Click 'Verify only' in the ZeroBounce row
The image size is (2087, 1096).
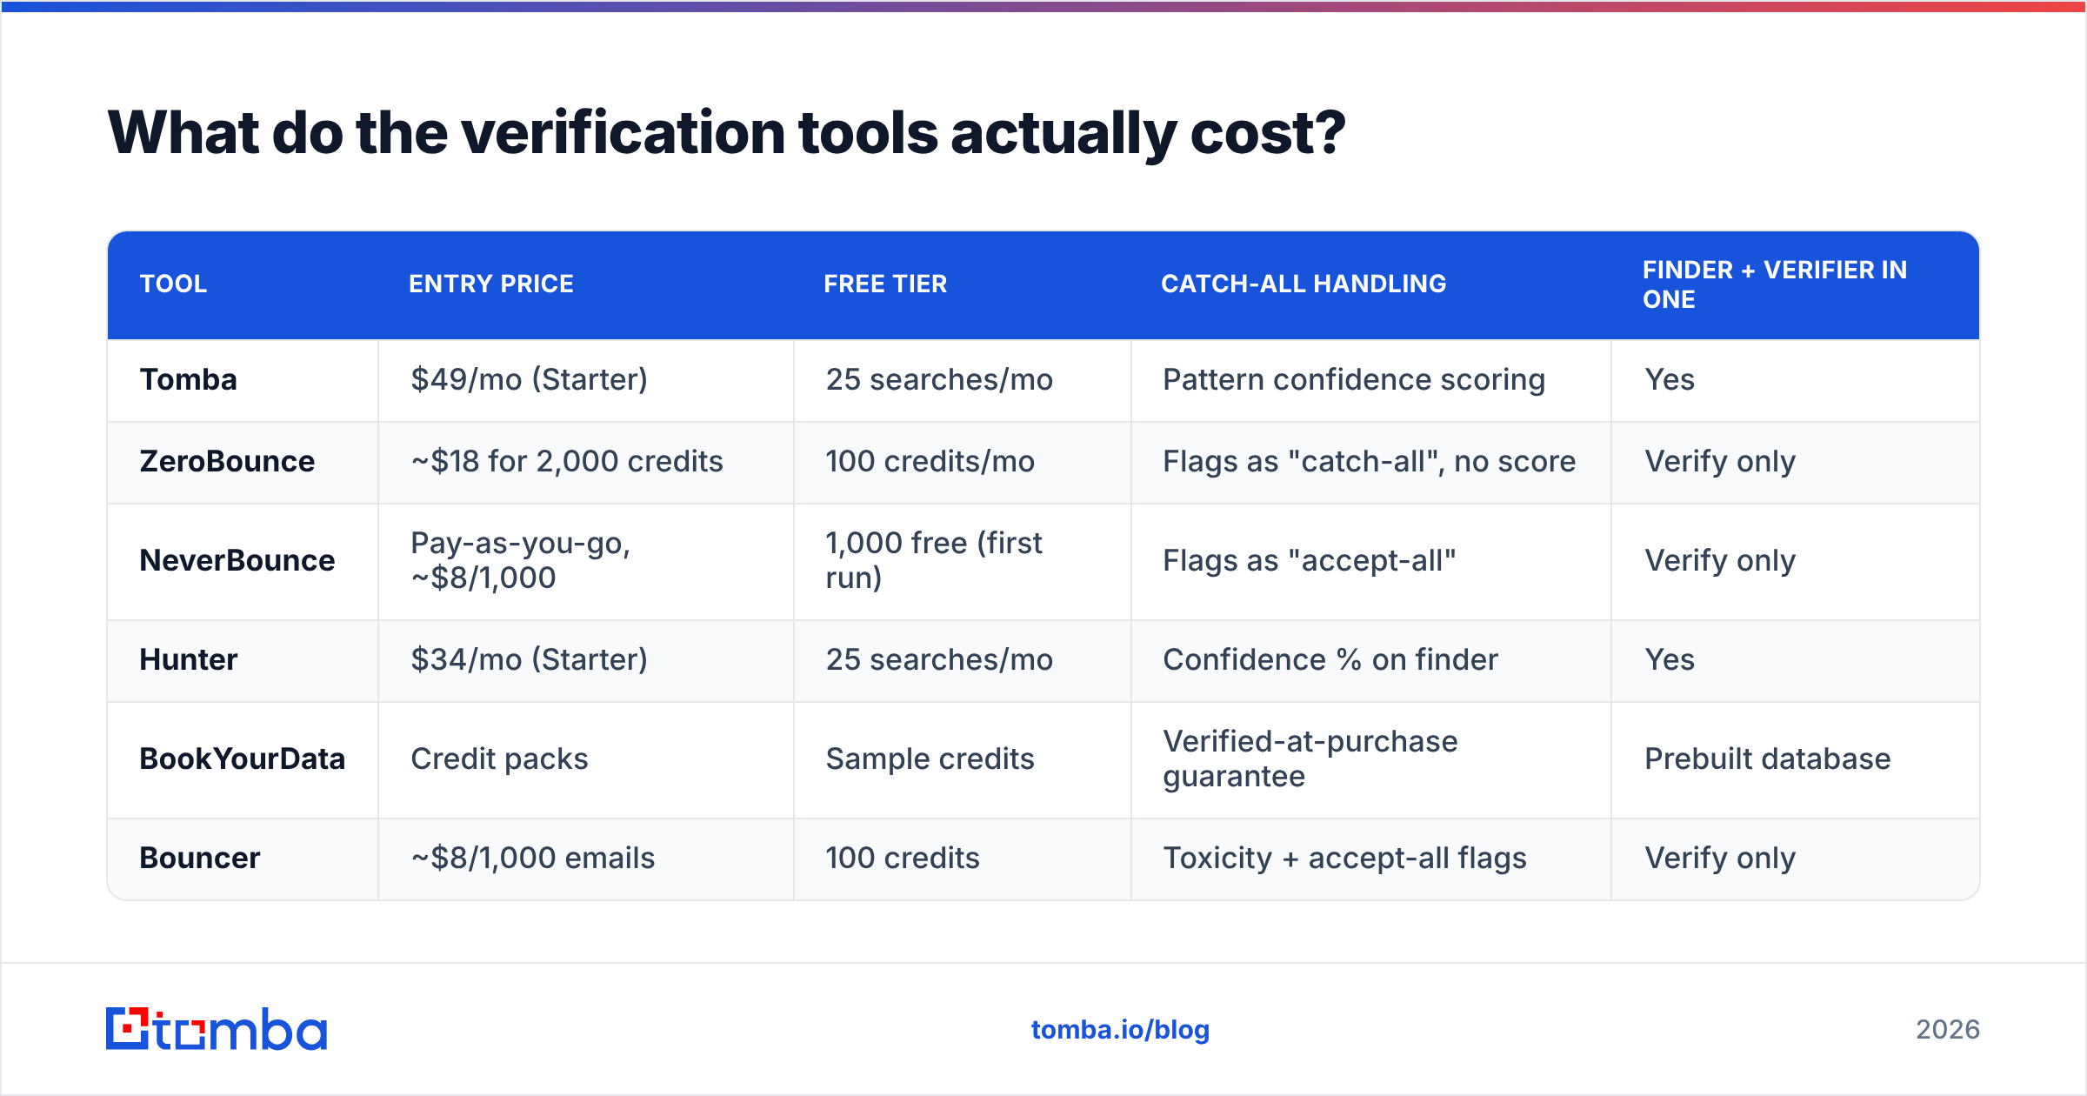coord(1720,462)
